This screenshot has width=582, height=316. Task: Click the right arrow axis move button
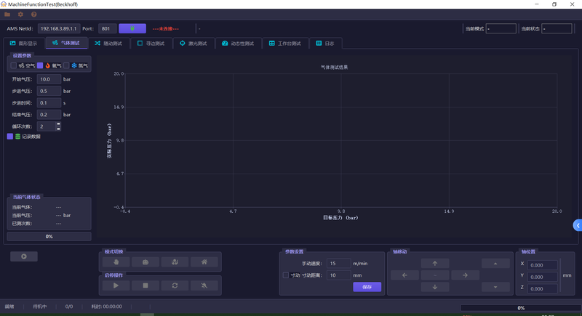465,275
